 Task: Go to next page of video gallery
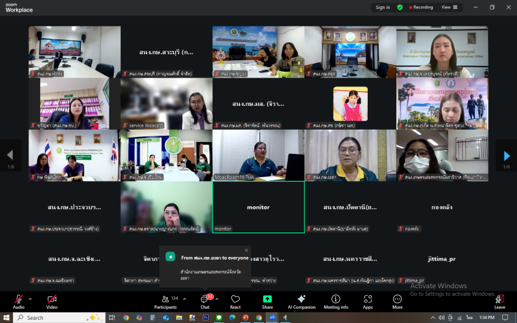[x=506, y=156]
